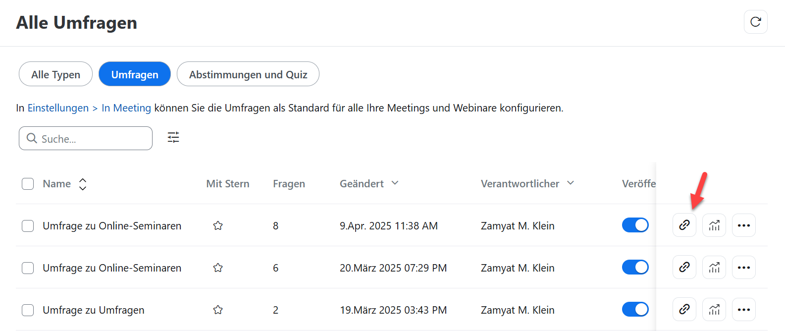This screenshot has height=331, width=785.
Task: Open the Verantwortlicher column dropdown
Action: (x=571, y=183)
